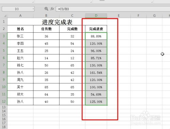Select row 7 header
This screenshot has width=170, height=129.
[4, 65]
